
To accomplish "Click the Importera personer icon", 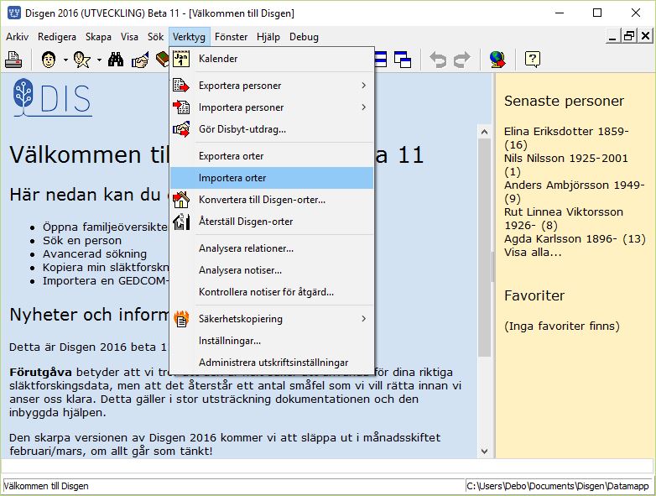I will coord(181,107).
